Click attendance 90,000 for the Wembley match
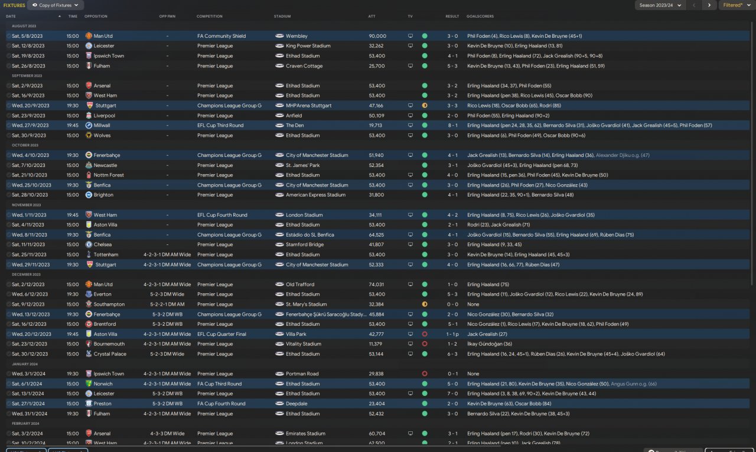Screen dimensions: 756x452 377,36
